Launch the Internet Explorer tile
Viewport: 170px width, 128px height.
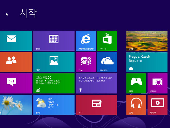[x=86, y=41]
